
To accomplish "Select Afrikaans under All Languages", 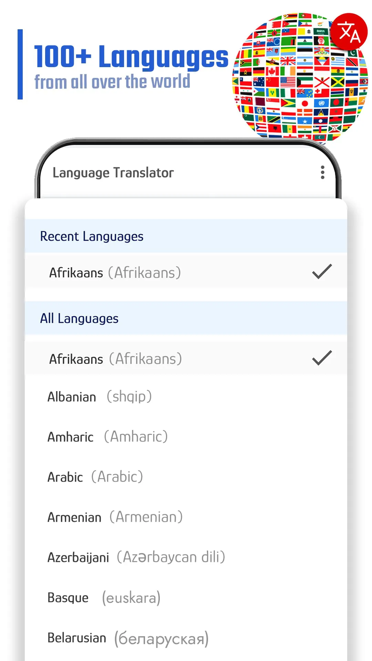I will 115,358.
